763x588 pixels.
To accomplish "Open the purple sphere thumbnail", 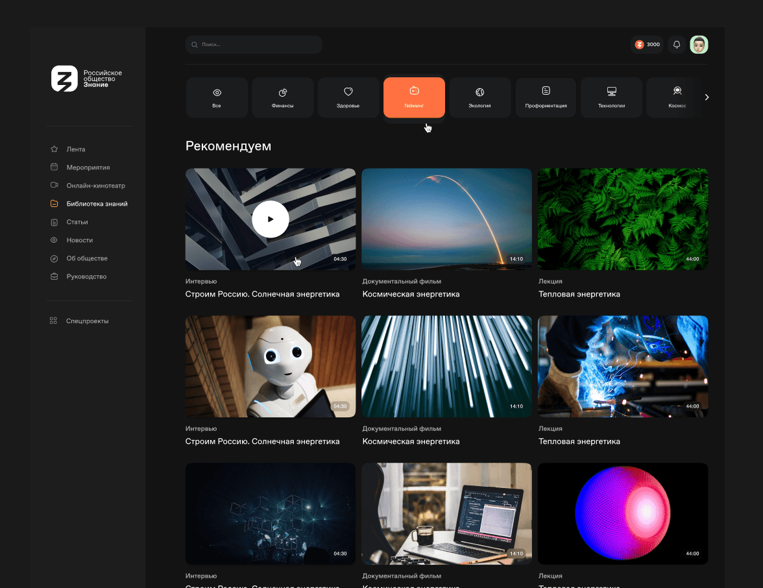I will coord(623,513).
